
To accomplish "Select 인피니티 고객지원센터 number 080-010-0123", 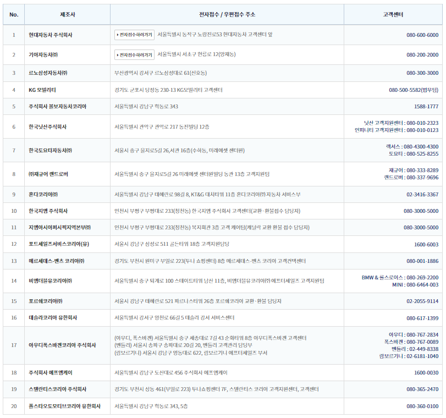I will (x=422, y=130).
